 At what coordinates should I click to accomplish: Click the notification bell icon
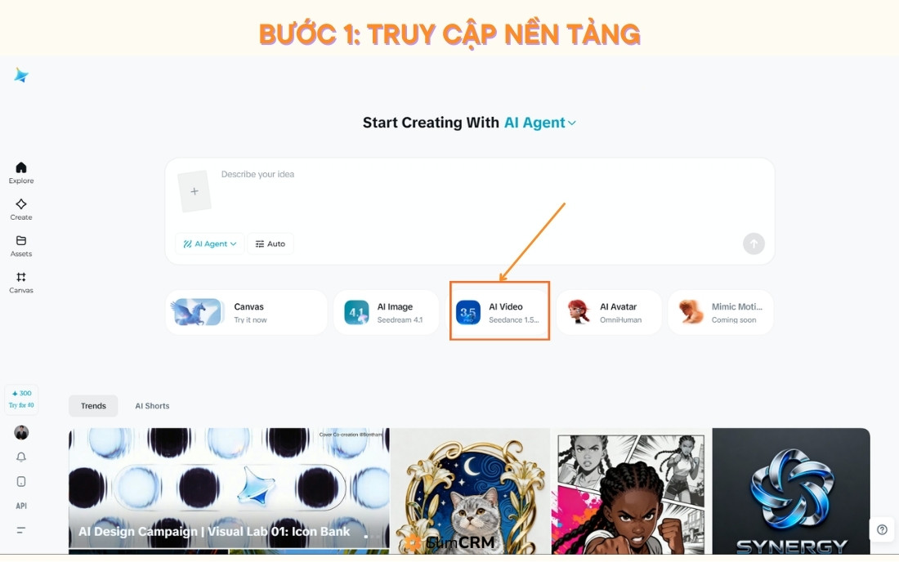pos(21,457)
